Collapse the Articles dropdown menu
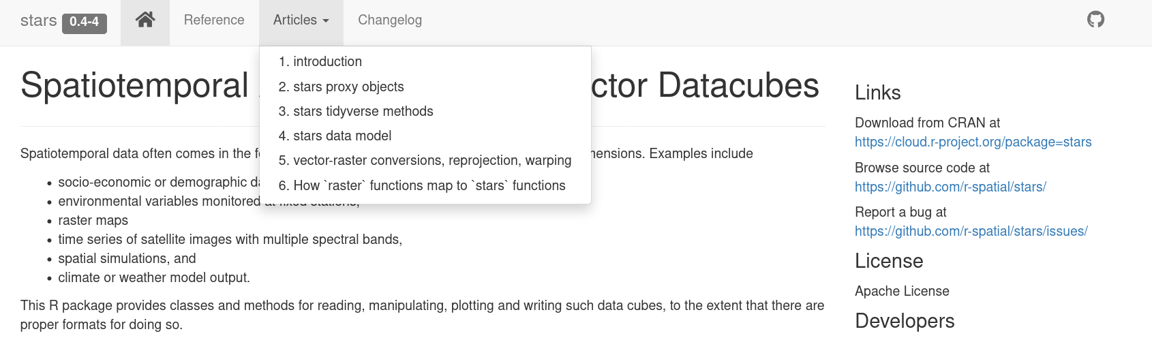 coord(301,20)
